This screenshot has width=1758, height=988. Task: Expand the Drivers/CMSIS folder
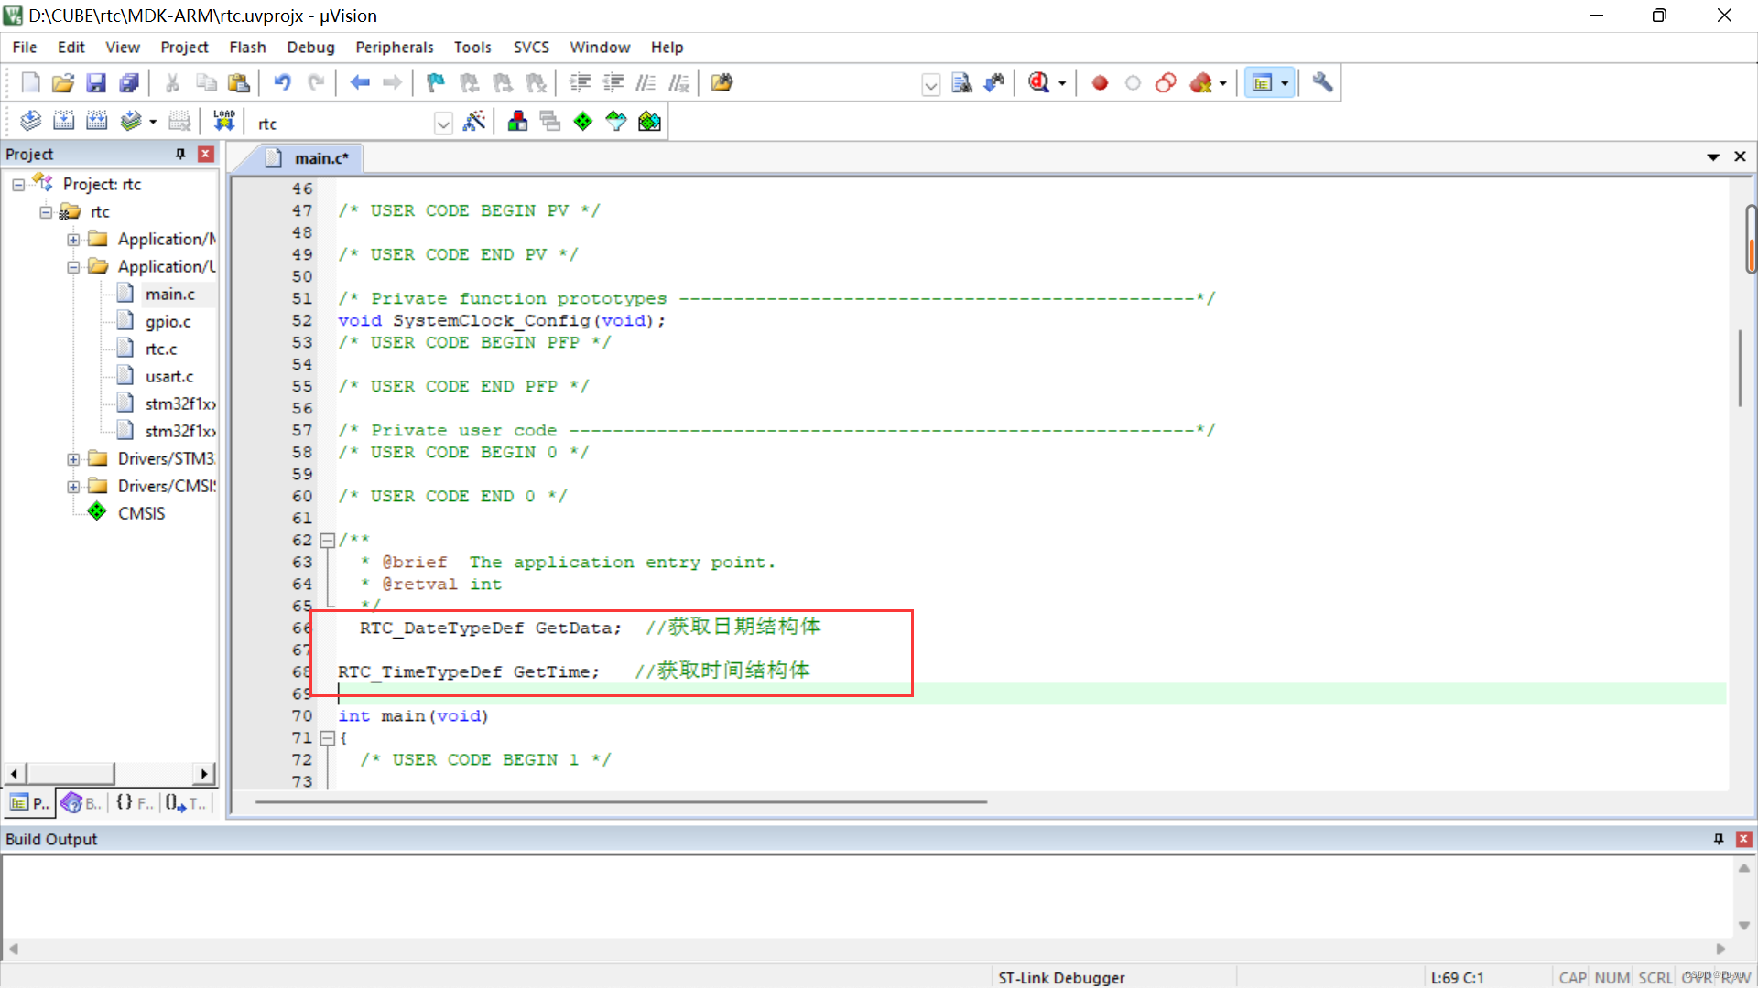[x=73, y=487]
